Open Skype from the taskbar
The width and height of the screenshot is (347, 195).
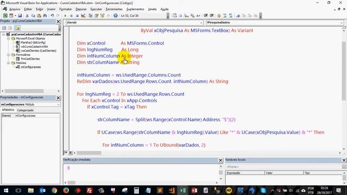(263, 190)
